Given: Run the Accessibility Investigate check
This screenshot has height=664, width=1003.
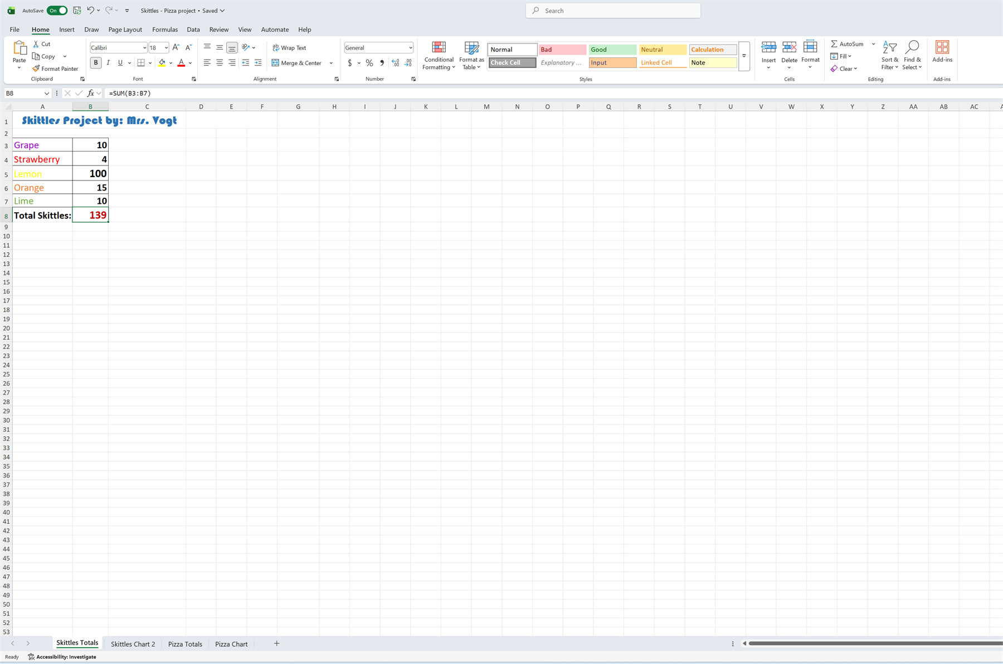Looking at the screenshot, I should pyautogui.click(x=61, y=657).
